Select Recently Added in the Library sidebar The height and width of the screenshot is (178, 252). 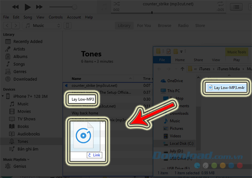coord(28,41)
